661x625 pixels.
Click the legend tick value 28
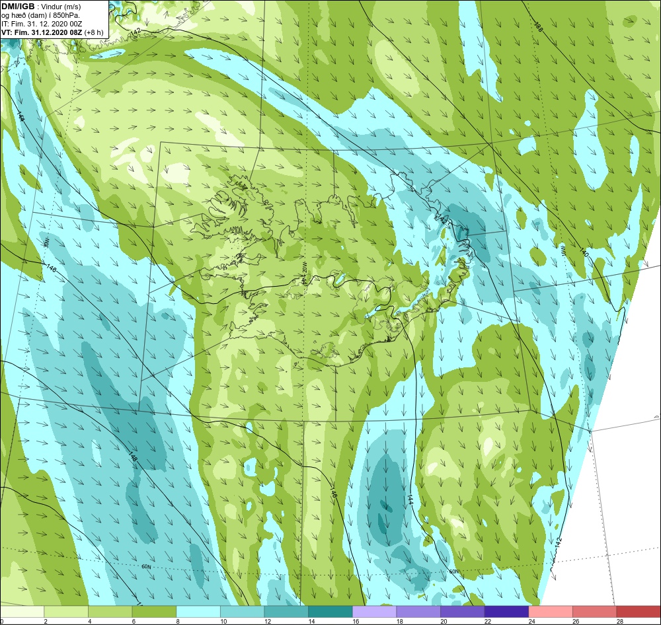point(620,621)
